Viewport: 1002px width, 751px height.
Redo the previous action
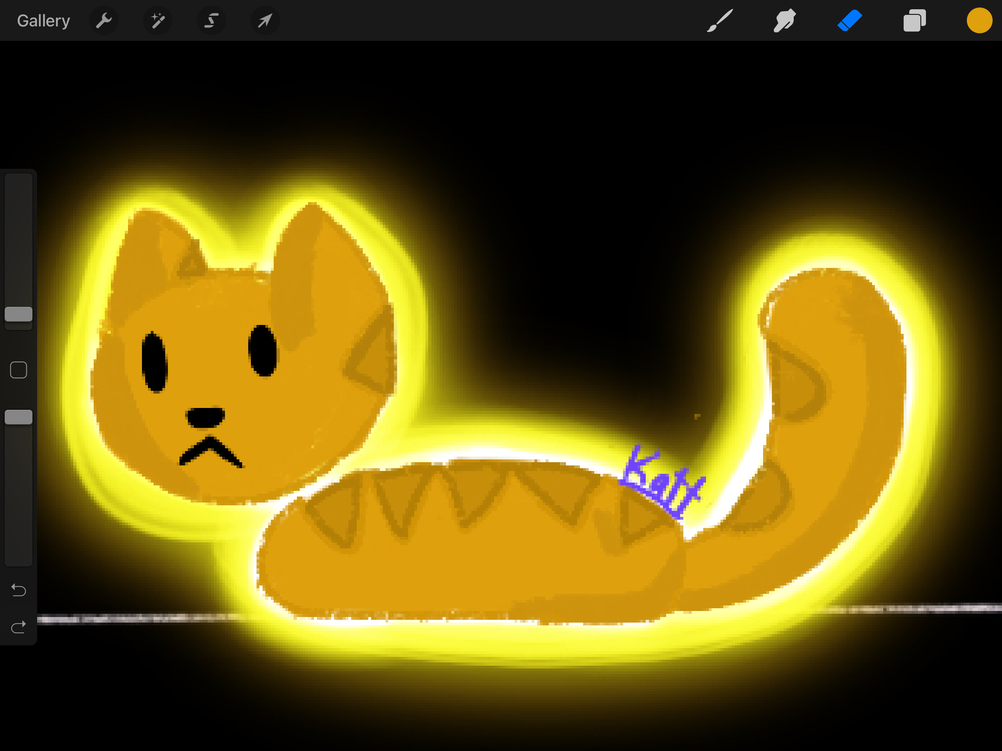click(19, 627)
